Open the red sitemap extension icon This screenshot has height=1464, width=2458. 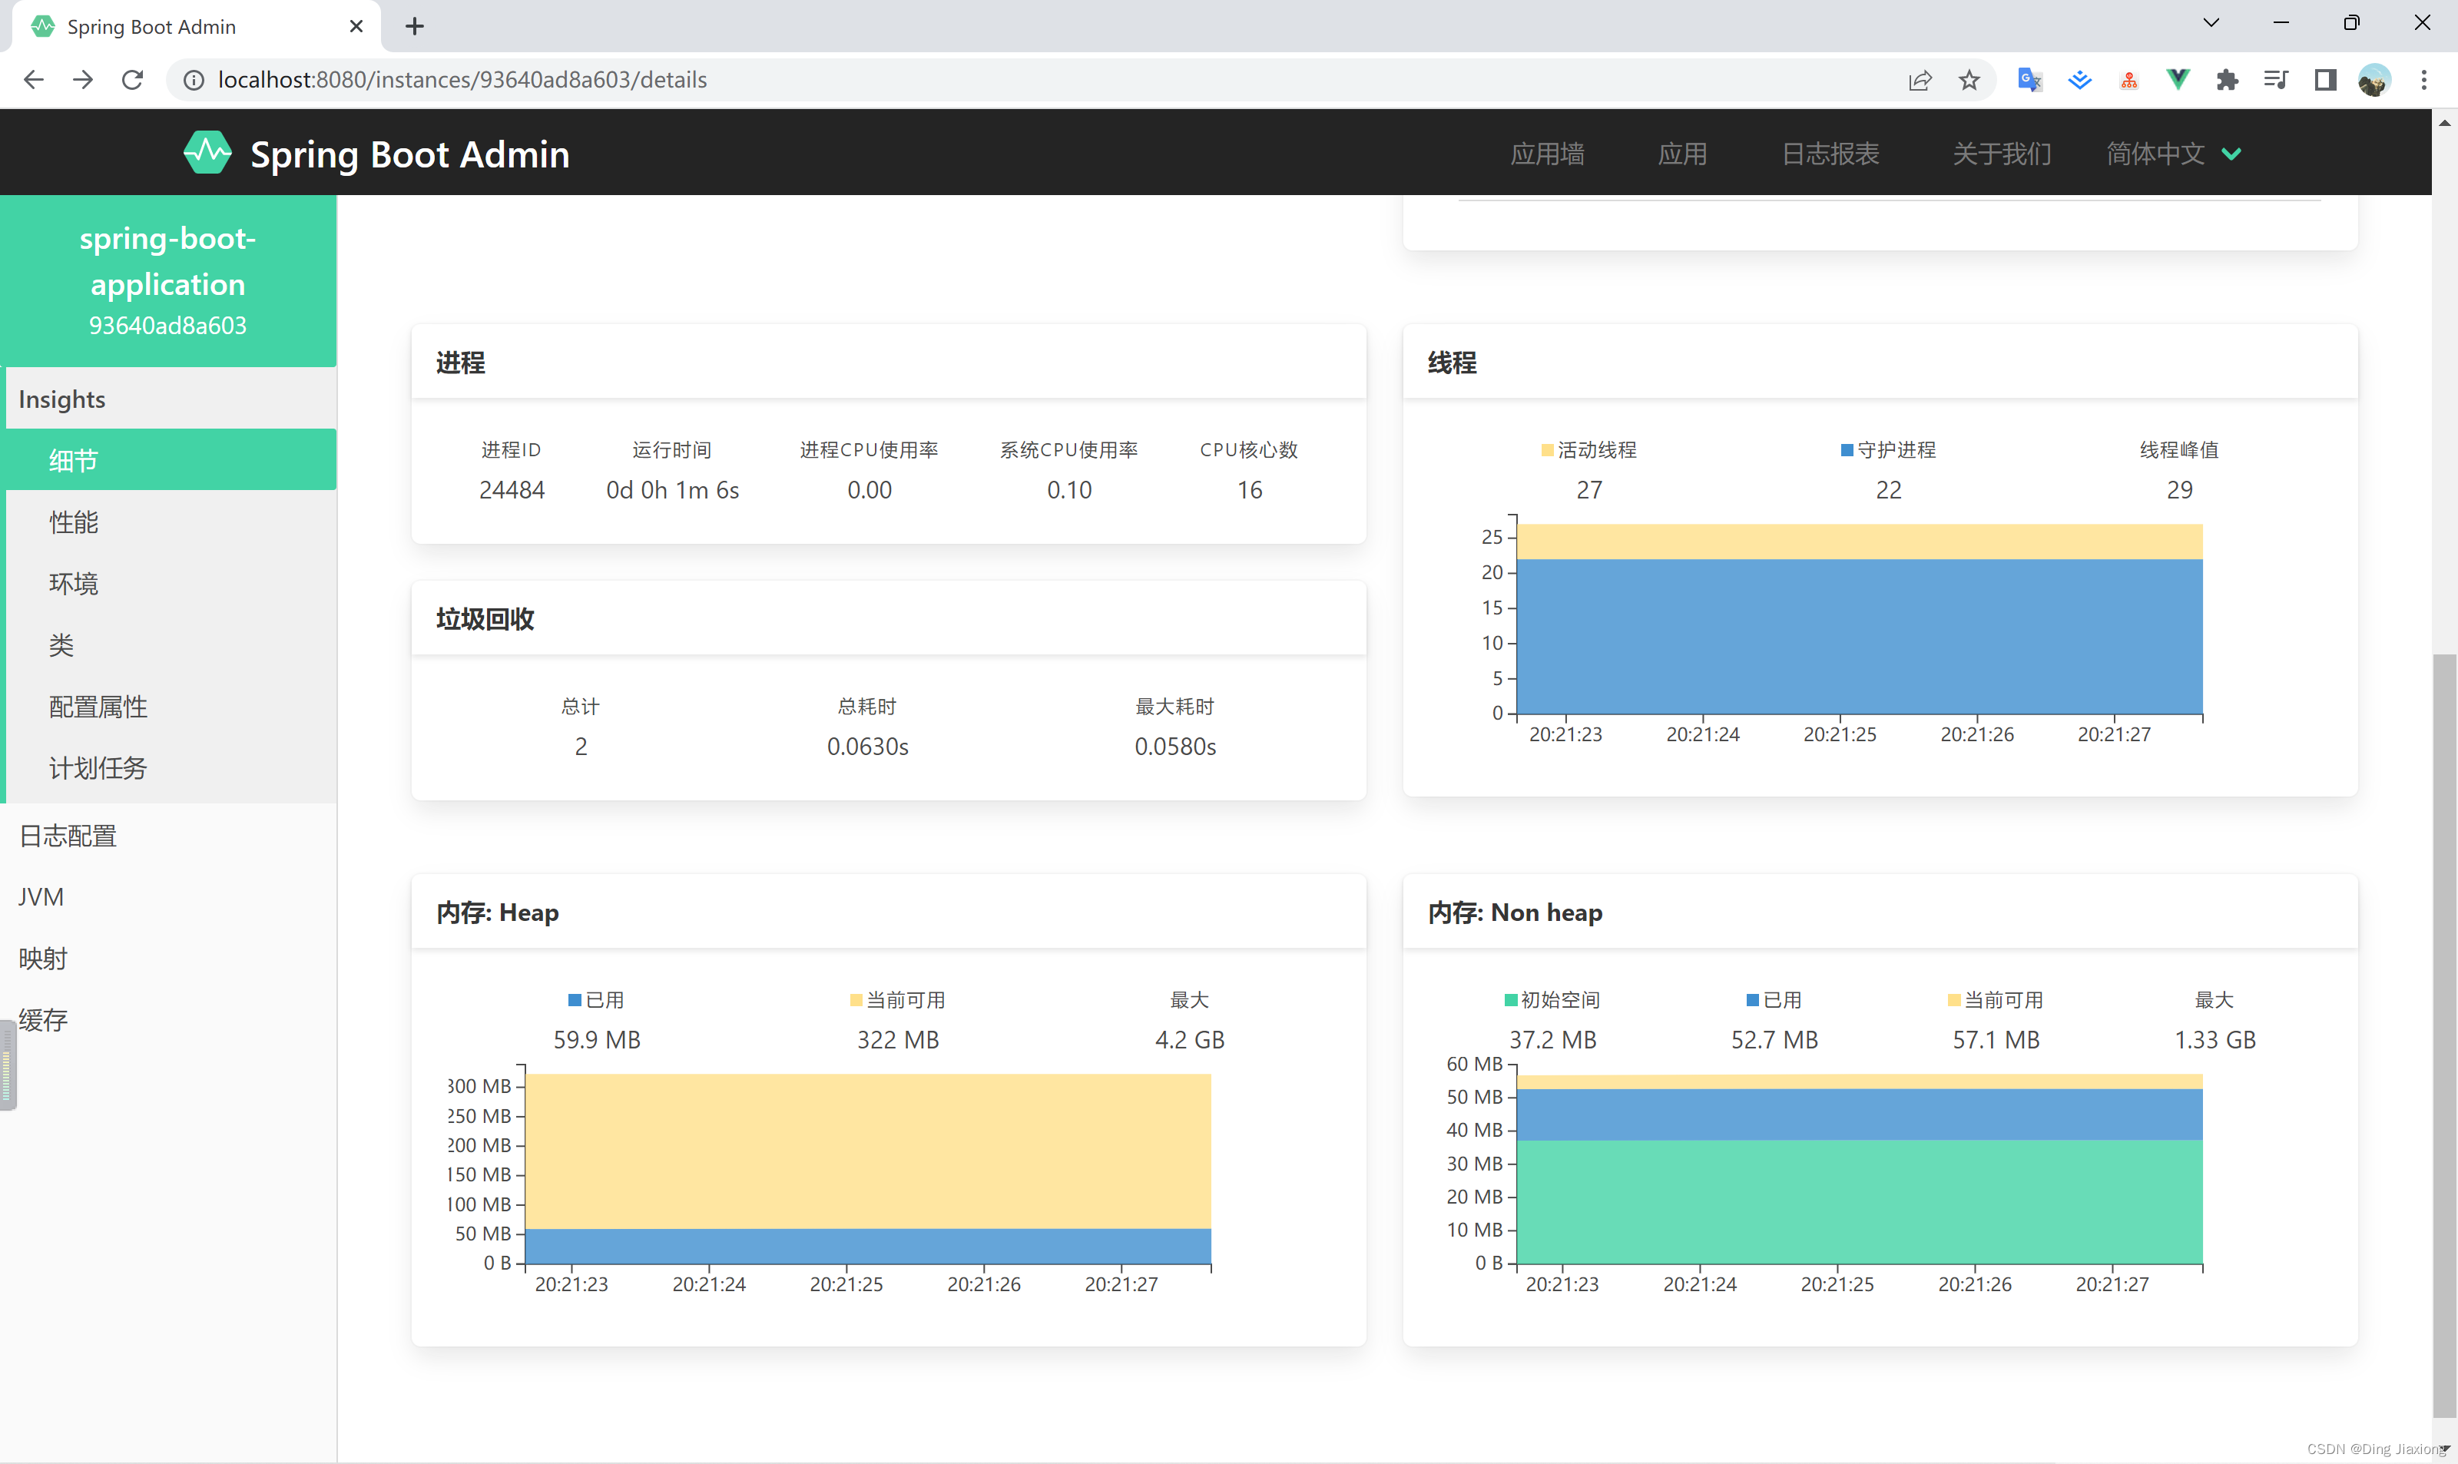[2128, 80]
